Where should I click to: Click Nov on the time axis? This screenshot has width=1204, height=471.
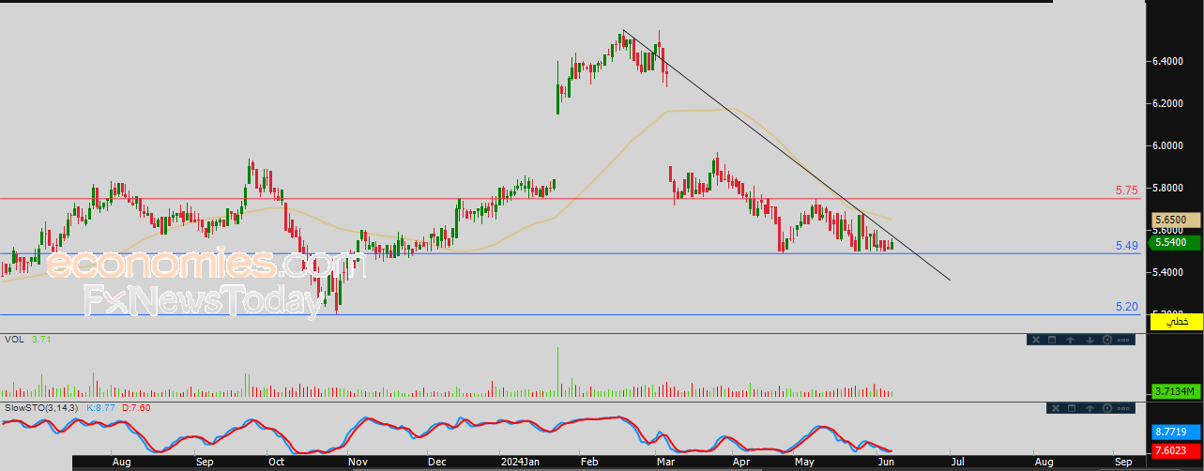(358, 463)
